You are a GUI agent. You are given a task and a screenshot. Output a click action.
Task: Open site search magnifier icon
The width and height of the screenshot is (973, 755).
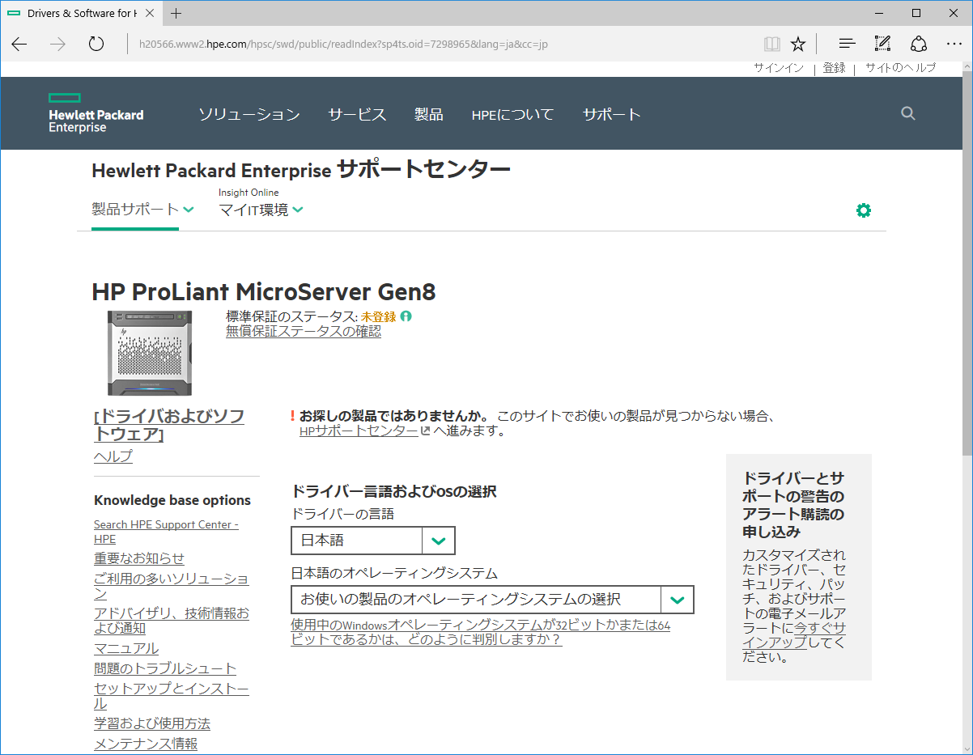tap(908, 114)
